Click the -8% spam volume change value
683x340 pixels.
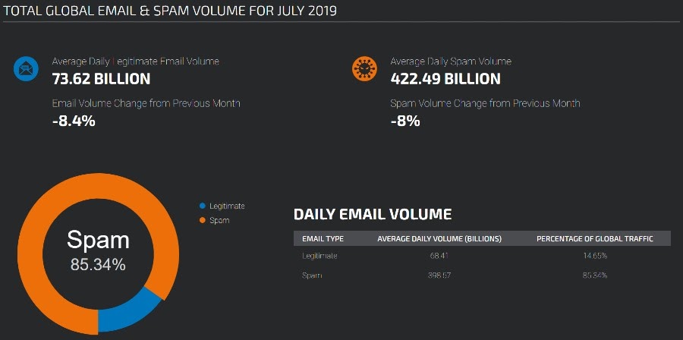point(405,120)
